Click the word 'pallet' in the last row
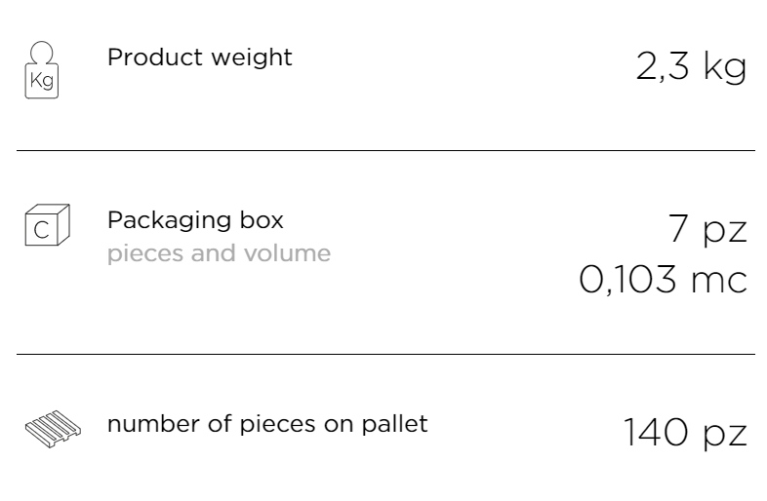Screen dimensions: 767x501 click(395, 424)
